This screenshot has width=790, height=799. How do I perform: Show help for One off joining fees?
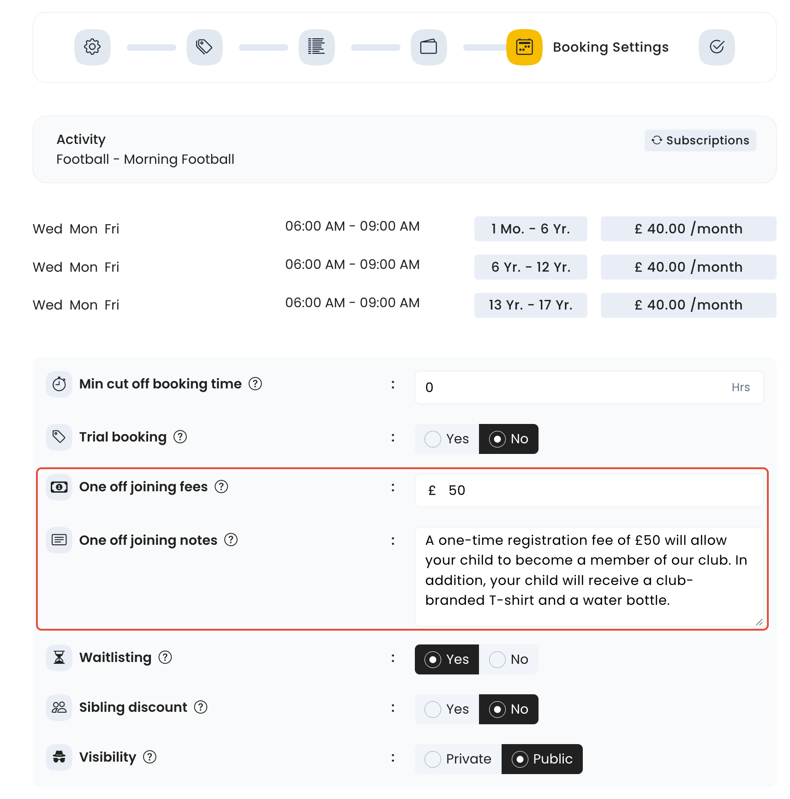click(x=221, y=487)
